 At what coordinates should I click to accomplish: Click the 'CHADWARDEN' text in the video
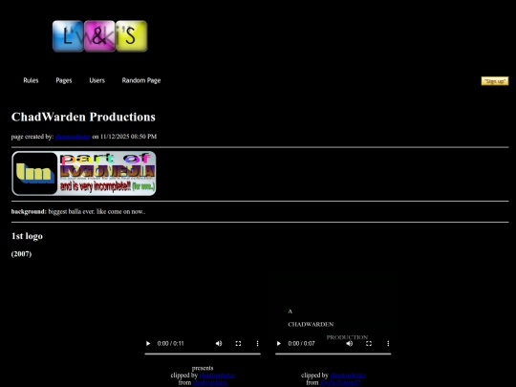coord(311,325)
